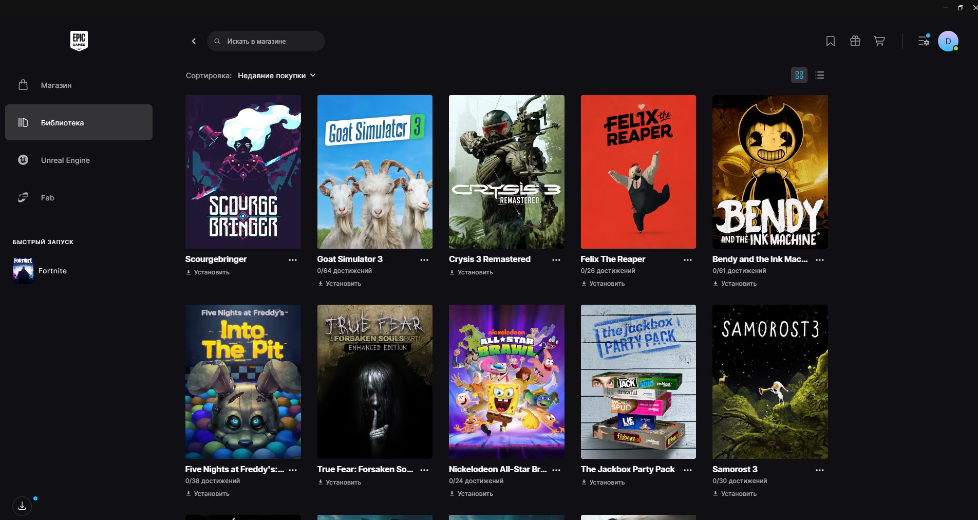Open more options for Five Nights at Freddy's
Viewport: 978px width, 520px height.
293,470
